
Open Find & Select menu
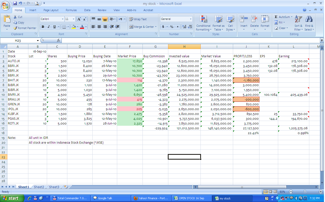pyautogui.click(x=309, y=23)
